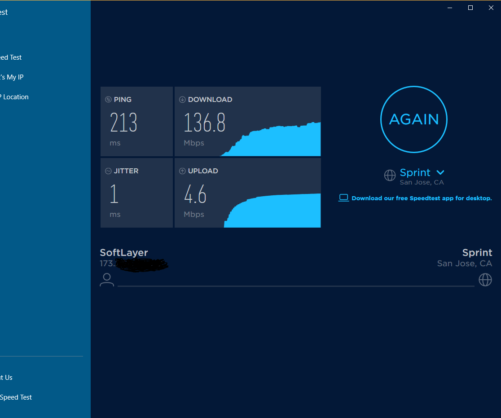
Task: Click the person icon under SoftLayer
Action: coord(107,279)
